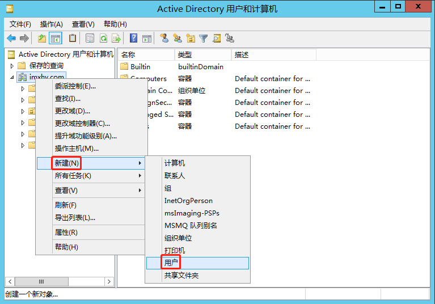Click the console root icon in the tree

click(x=11, y=54)
